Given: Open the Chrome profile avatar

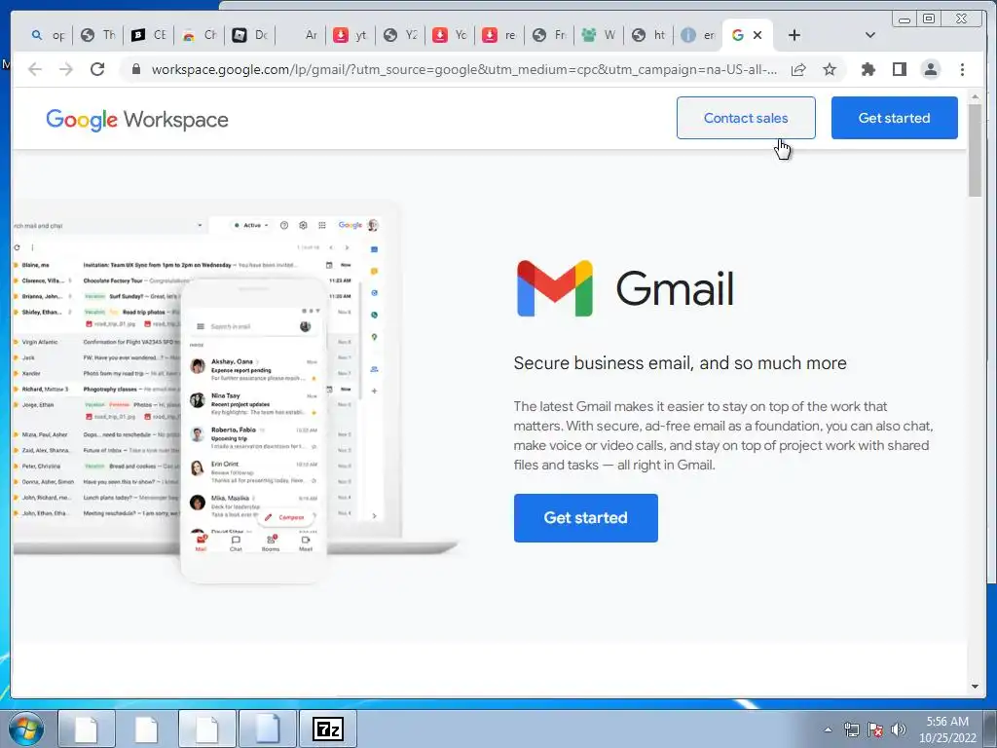Looking at the screenshot, I should tap(930, 69).
